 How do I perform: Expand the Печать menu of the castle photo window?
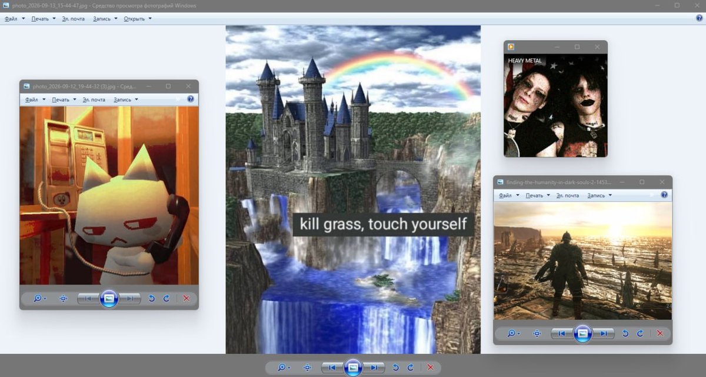coord(44,19)
